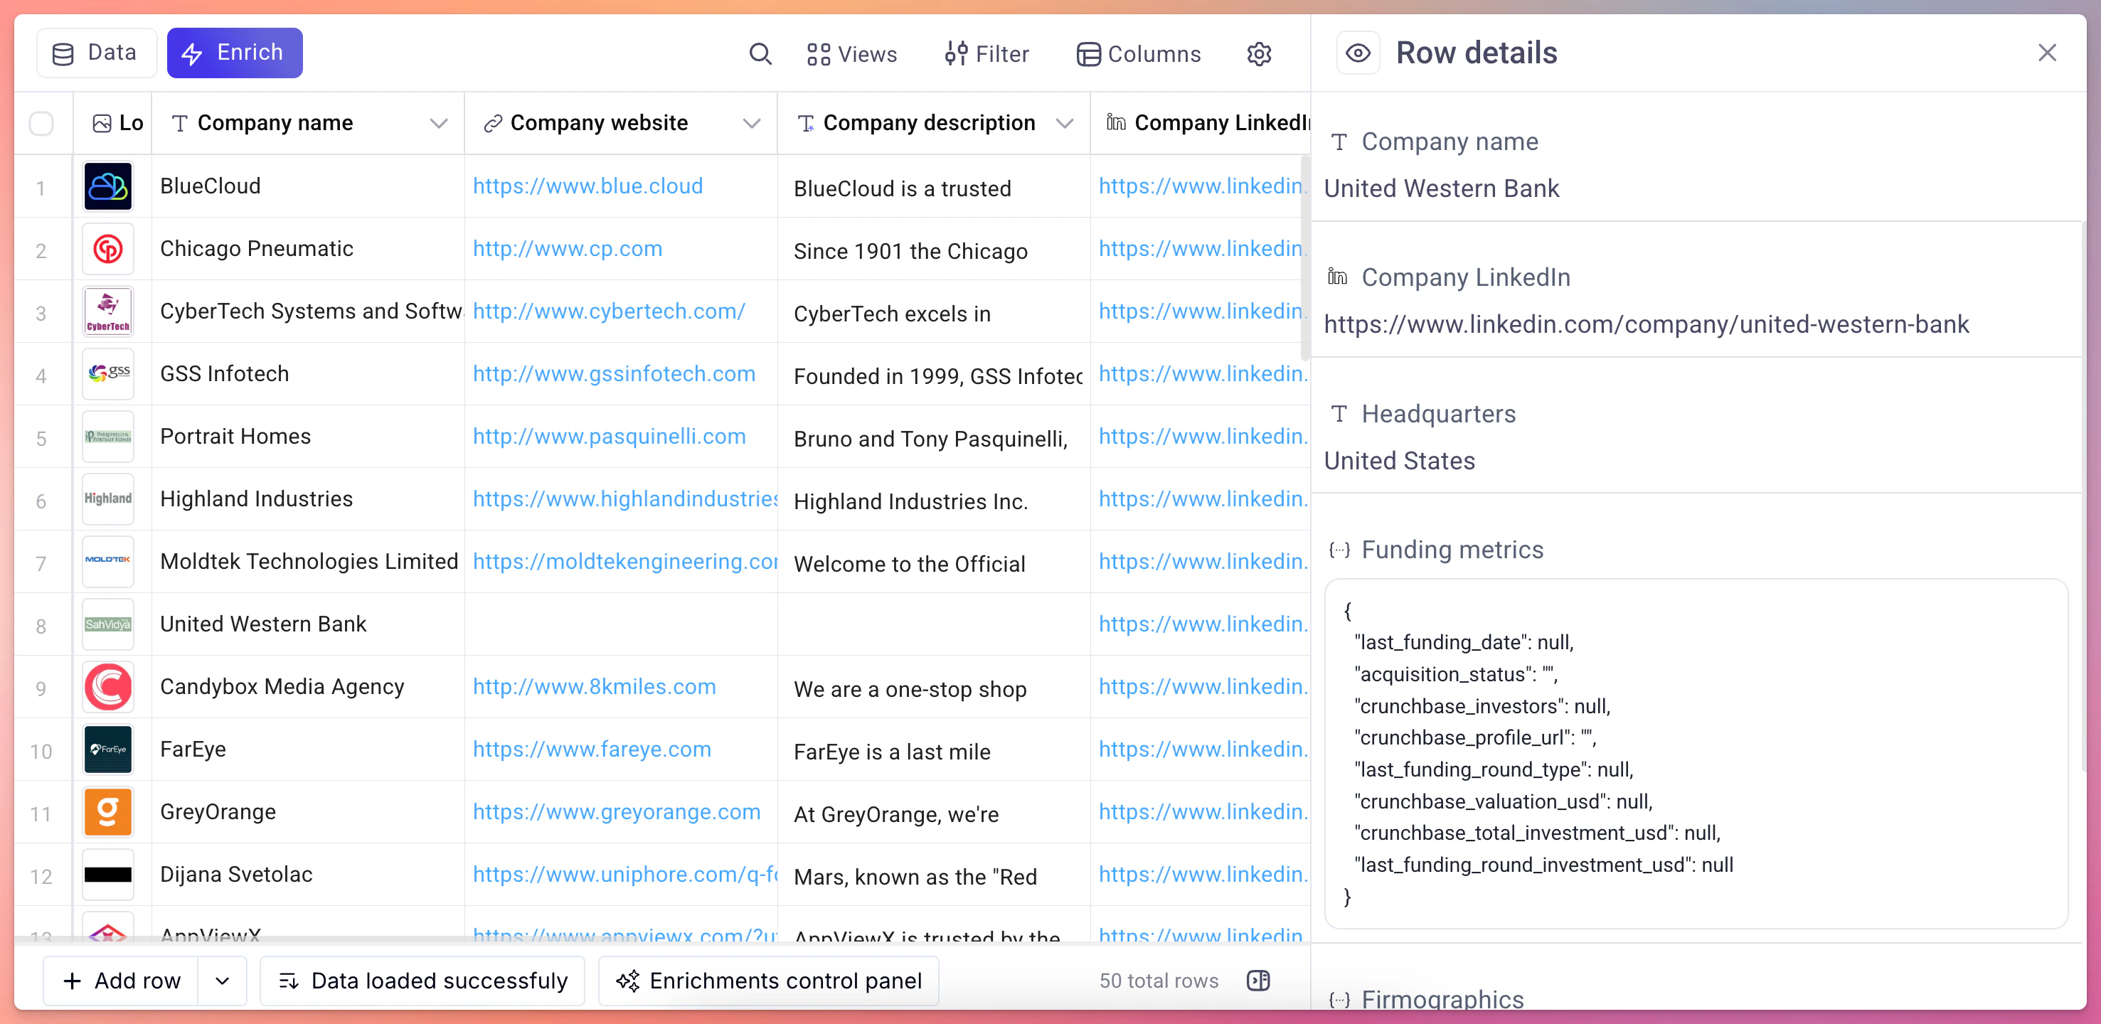Image resolution: width=2101 pixels, height=1024 pixels.
Task: Toggle the side panel layout icon
Action: 1258,981
